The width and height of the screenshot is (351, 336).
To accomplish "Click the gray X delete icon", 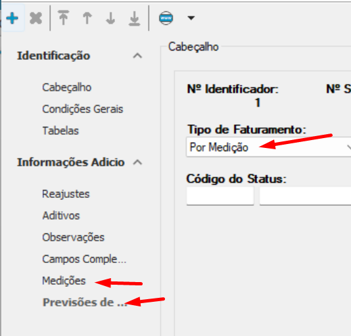I will [35, 18].
